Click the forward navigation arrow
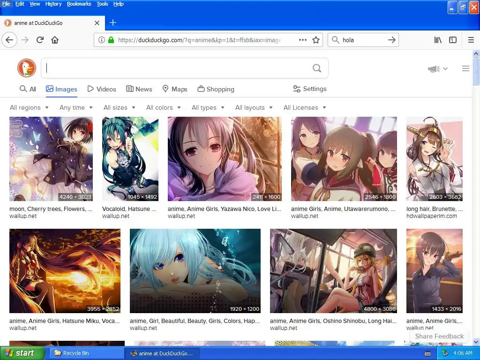 (25, 40)
